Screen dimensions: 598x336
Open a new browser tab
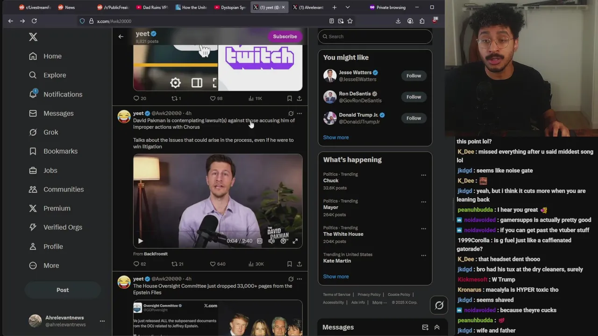(334, 7)
